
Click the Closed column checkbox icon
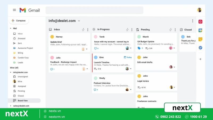181,30
